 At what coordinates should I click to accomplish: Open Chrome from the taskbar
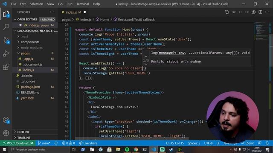click(x=136, y=149)
